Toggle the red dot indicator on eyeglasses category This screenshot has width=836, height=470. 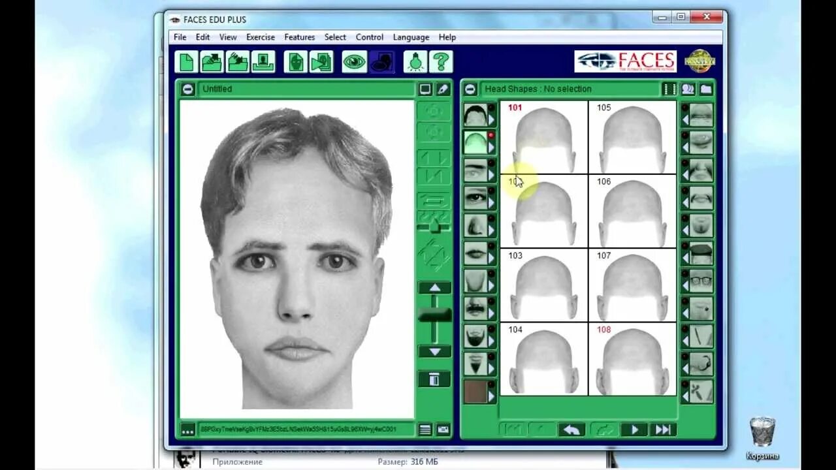(x=685, y=273)
